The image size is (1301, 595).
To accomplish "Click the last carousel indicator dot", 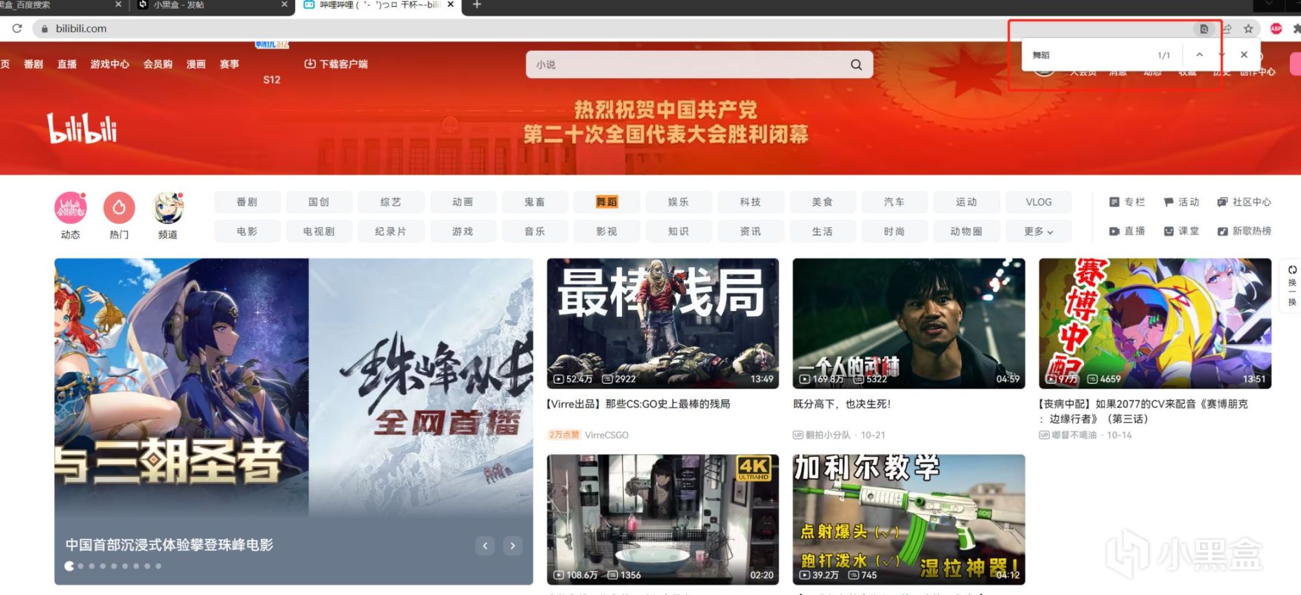I will (x=159, y=566).
